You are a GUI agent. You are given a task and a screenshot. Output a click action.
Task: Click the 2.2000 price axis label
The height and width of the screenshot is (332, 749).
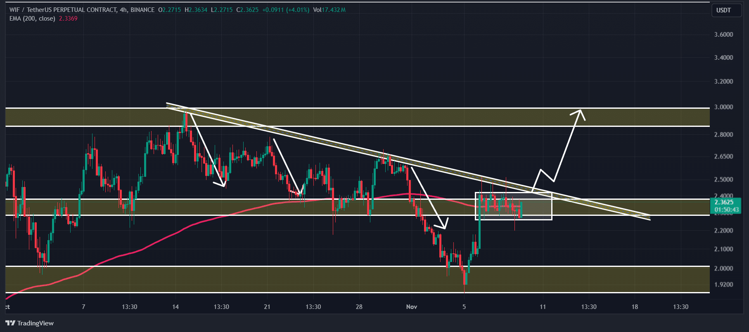(723, 231)
